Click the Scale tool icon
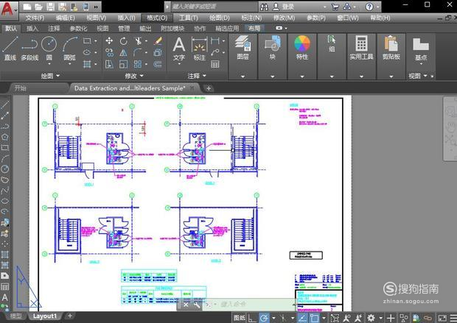 click(x=124, y=64)
